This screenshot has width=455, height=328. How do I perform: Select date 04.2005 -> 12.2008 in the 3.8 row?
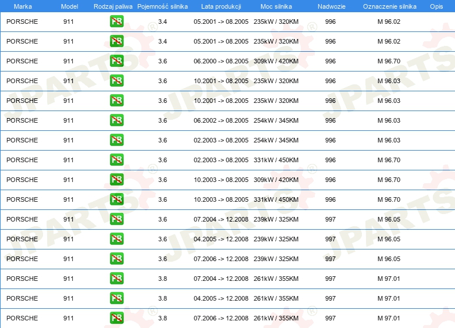pos(221,298)
